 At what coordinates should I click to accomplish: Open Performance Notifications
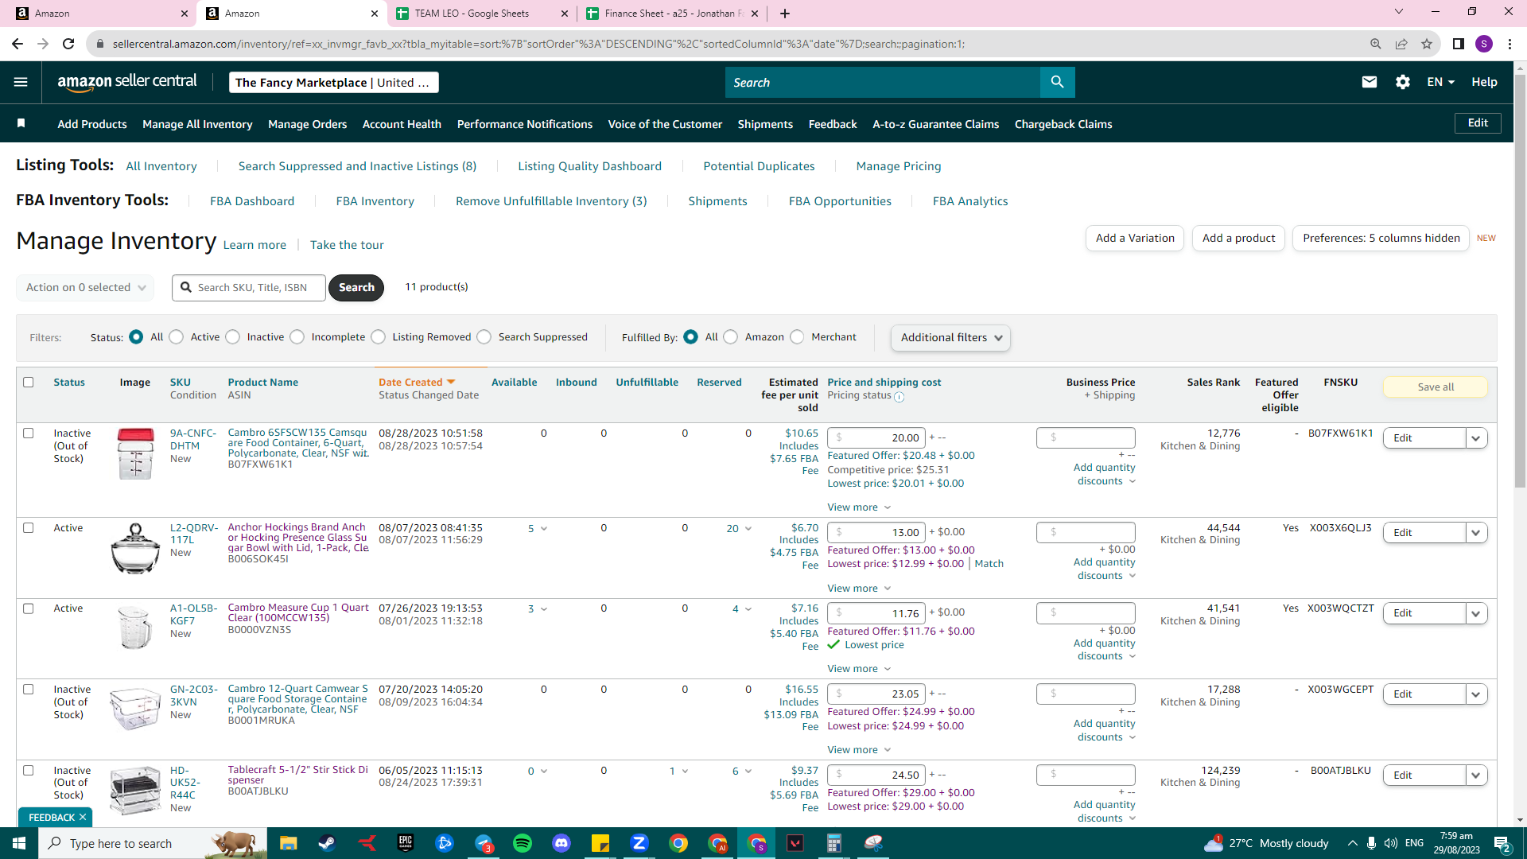[x=525, y=124]
